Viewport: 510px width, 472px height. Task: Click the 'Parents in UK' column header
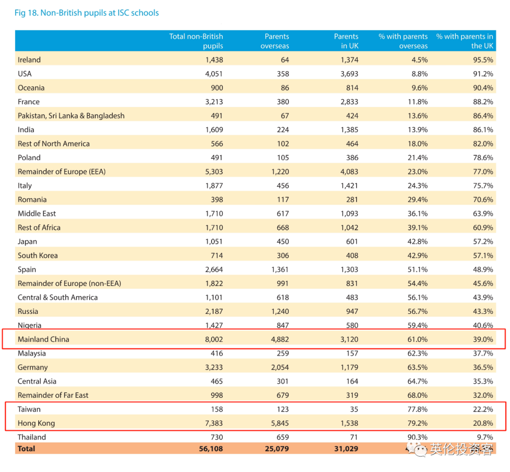pyautogui.click(x=346, y=41)
